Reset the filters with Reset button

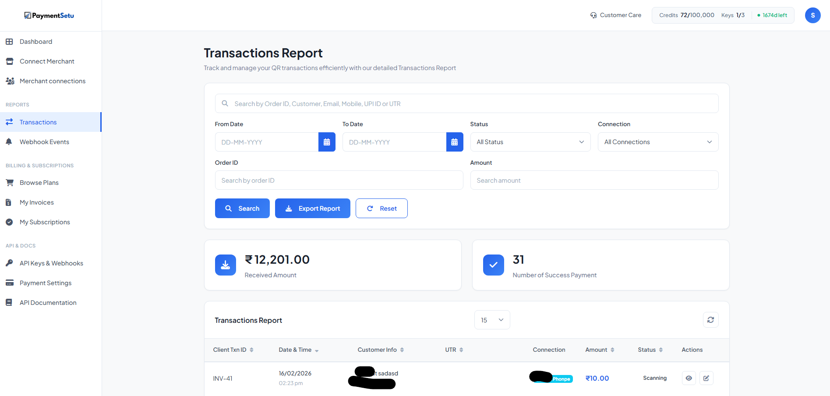(x=381, y=209)
